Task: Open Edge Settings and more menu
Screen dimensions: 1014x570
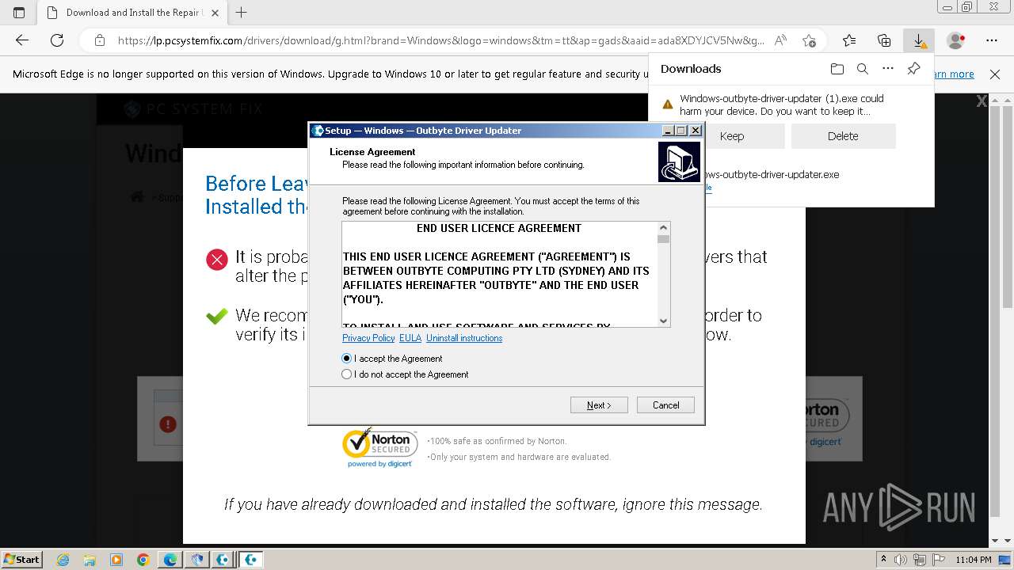Action: pyautogui.click(x=992, y=40)
